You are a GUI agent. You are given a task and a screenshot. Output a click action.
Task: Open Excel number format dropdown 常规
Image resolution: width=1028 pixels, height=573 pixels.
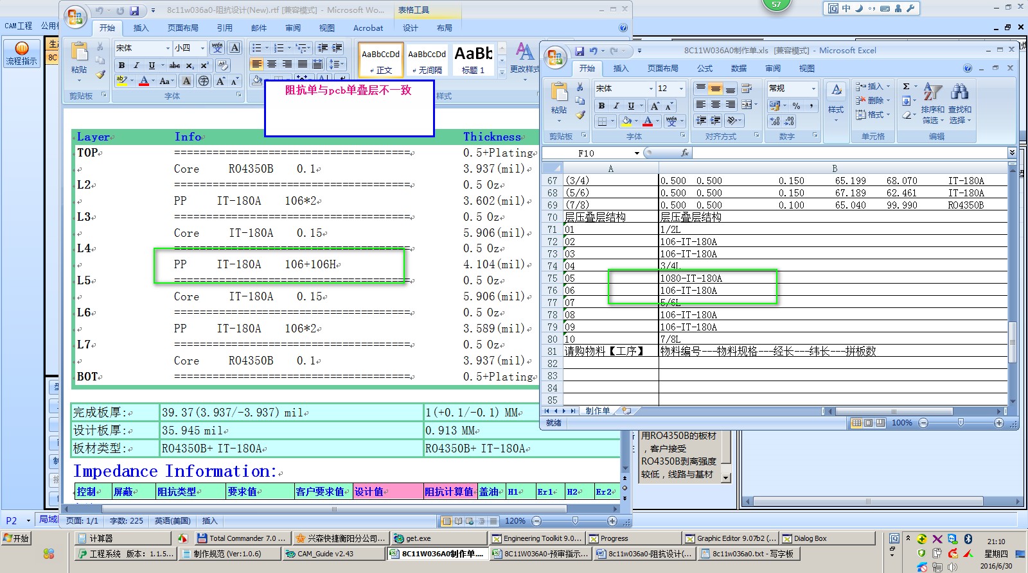coord(813,89)
